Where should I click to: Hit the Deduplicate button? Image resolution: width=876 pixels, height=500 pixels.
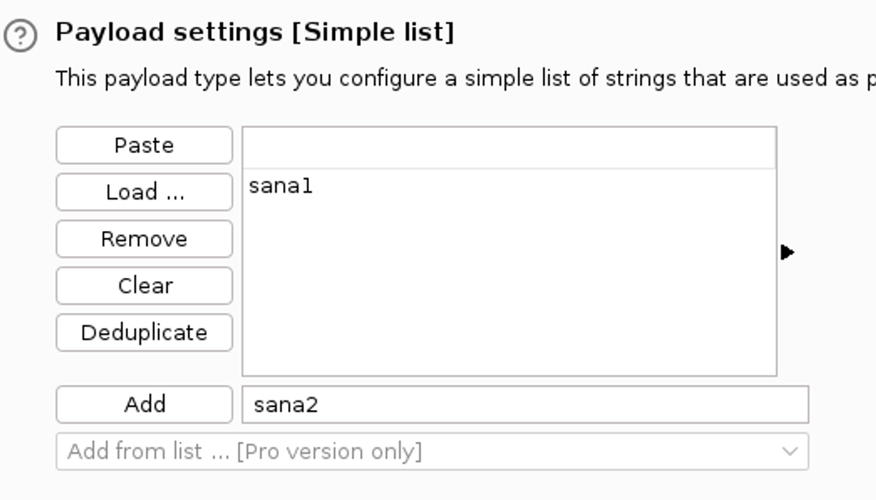144,332
